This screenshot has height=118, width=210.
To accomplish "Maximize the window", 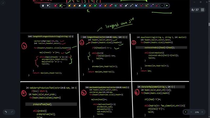I will [200, 2].
